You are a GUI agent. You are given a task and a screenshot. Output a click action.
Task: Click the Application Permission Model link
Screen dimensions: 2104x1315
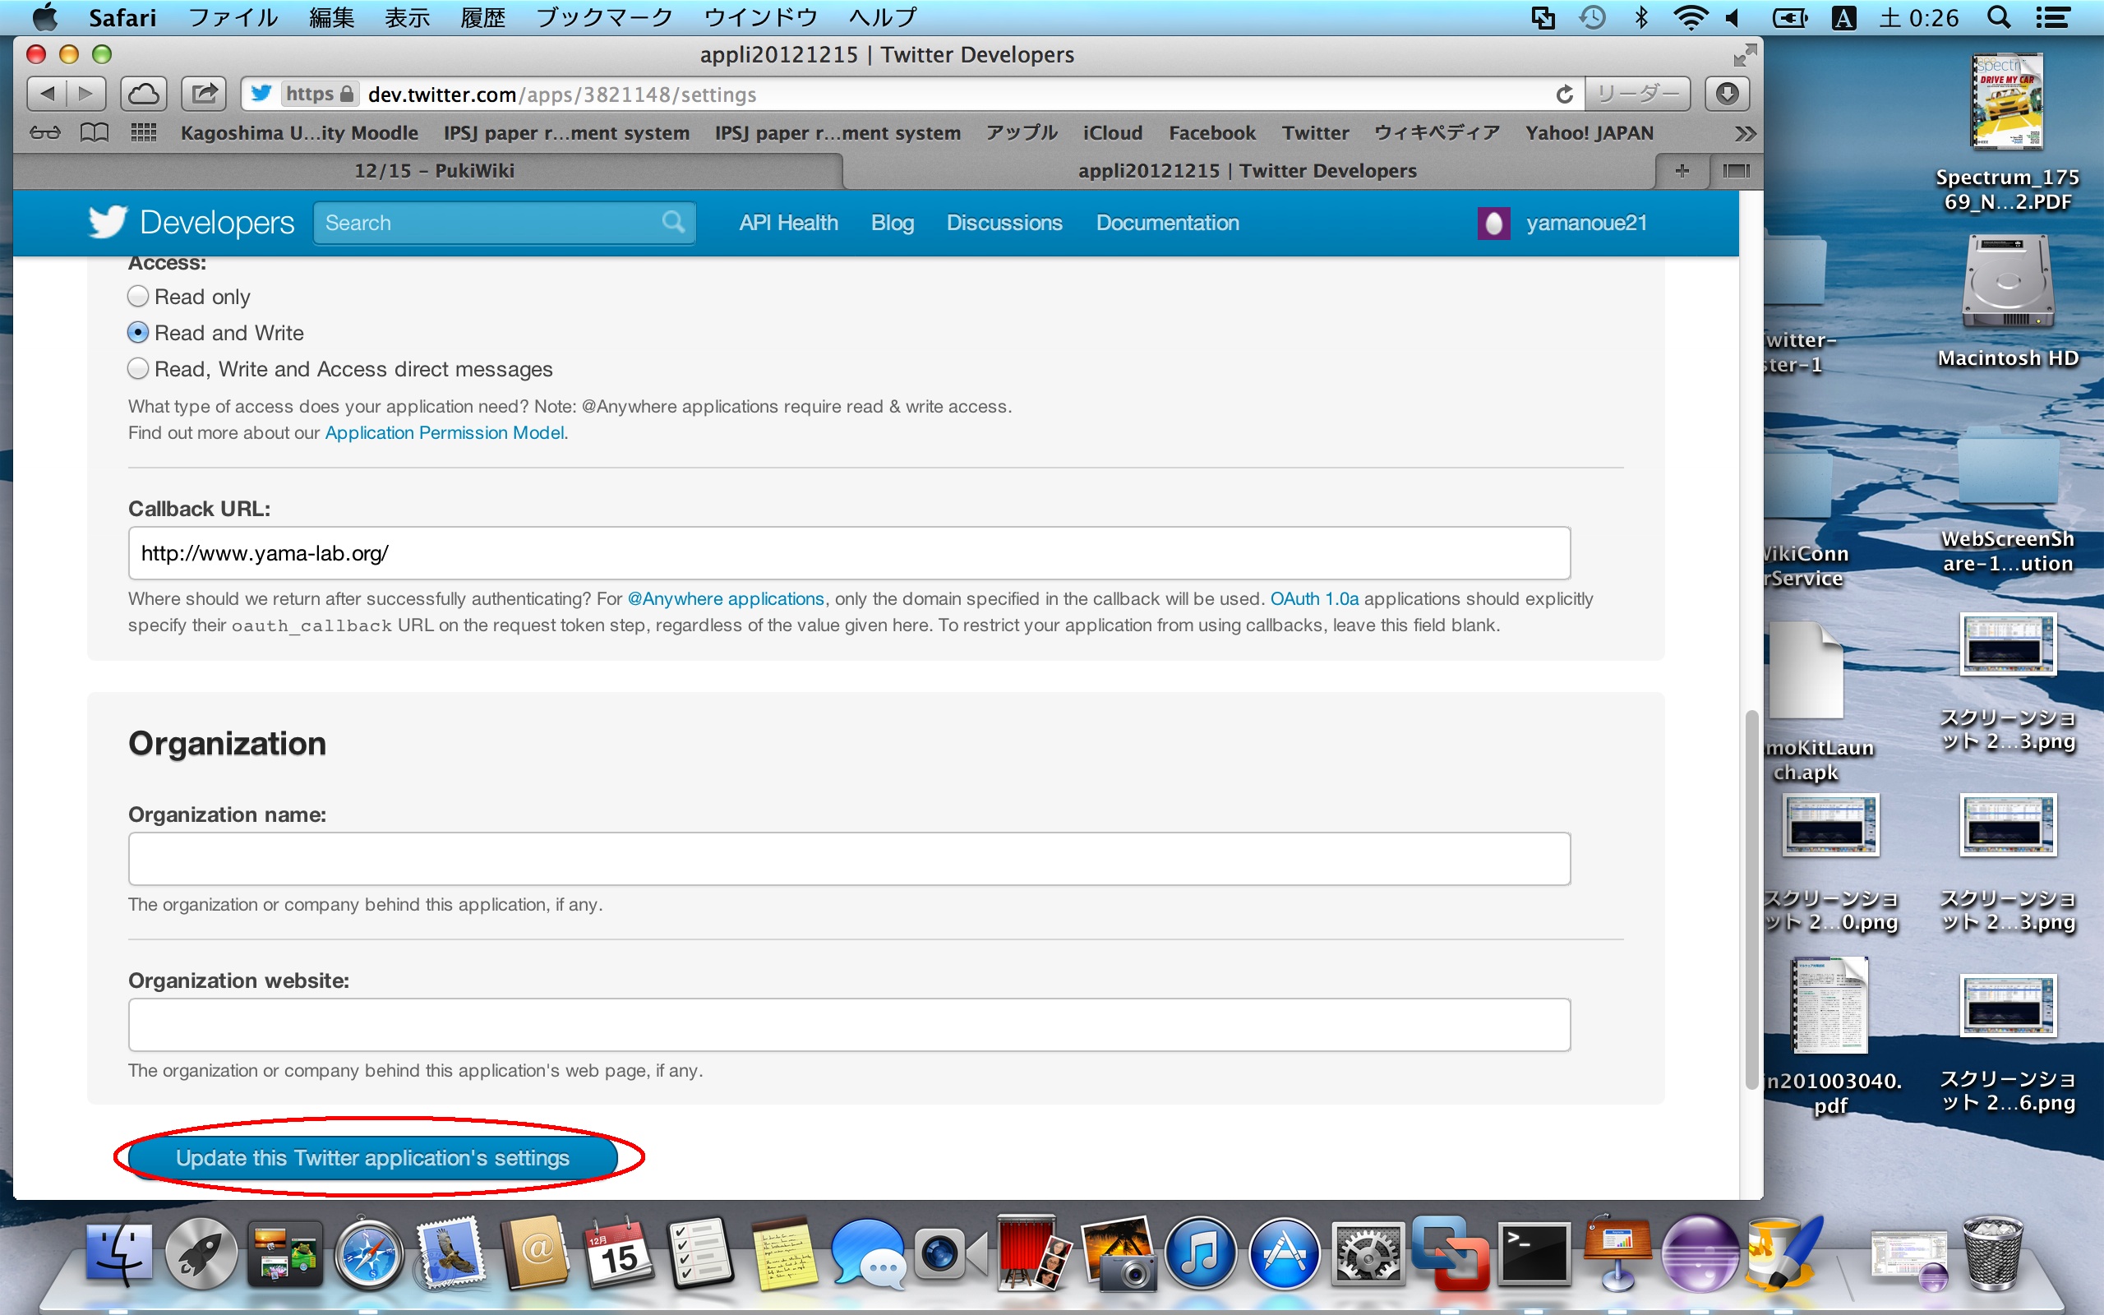click(444, 433)
